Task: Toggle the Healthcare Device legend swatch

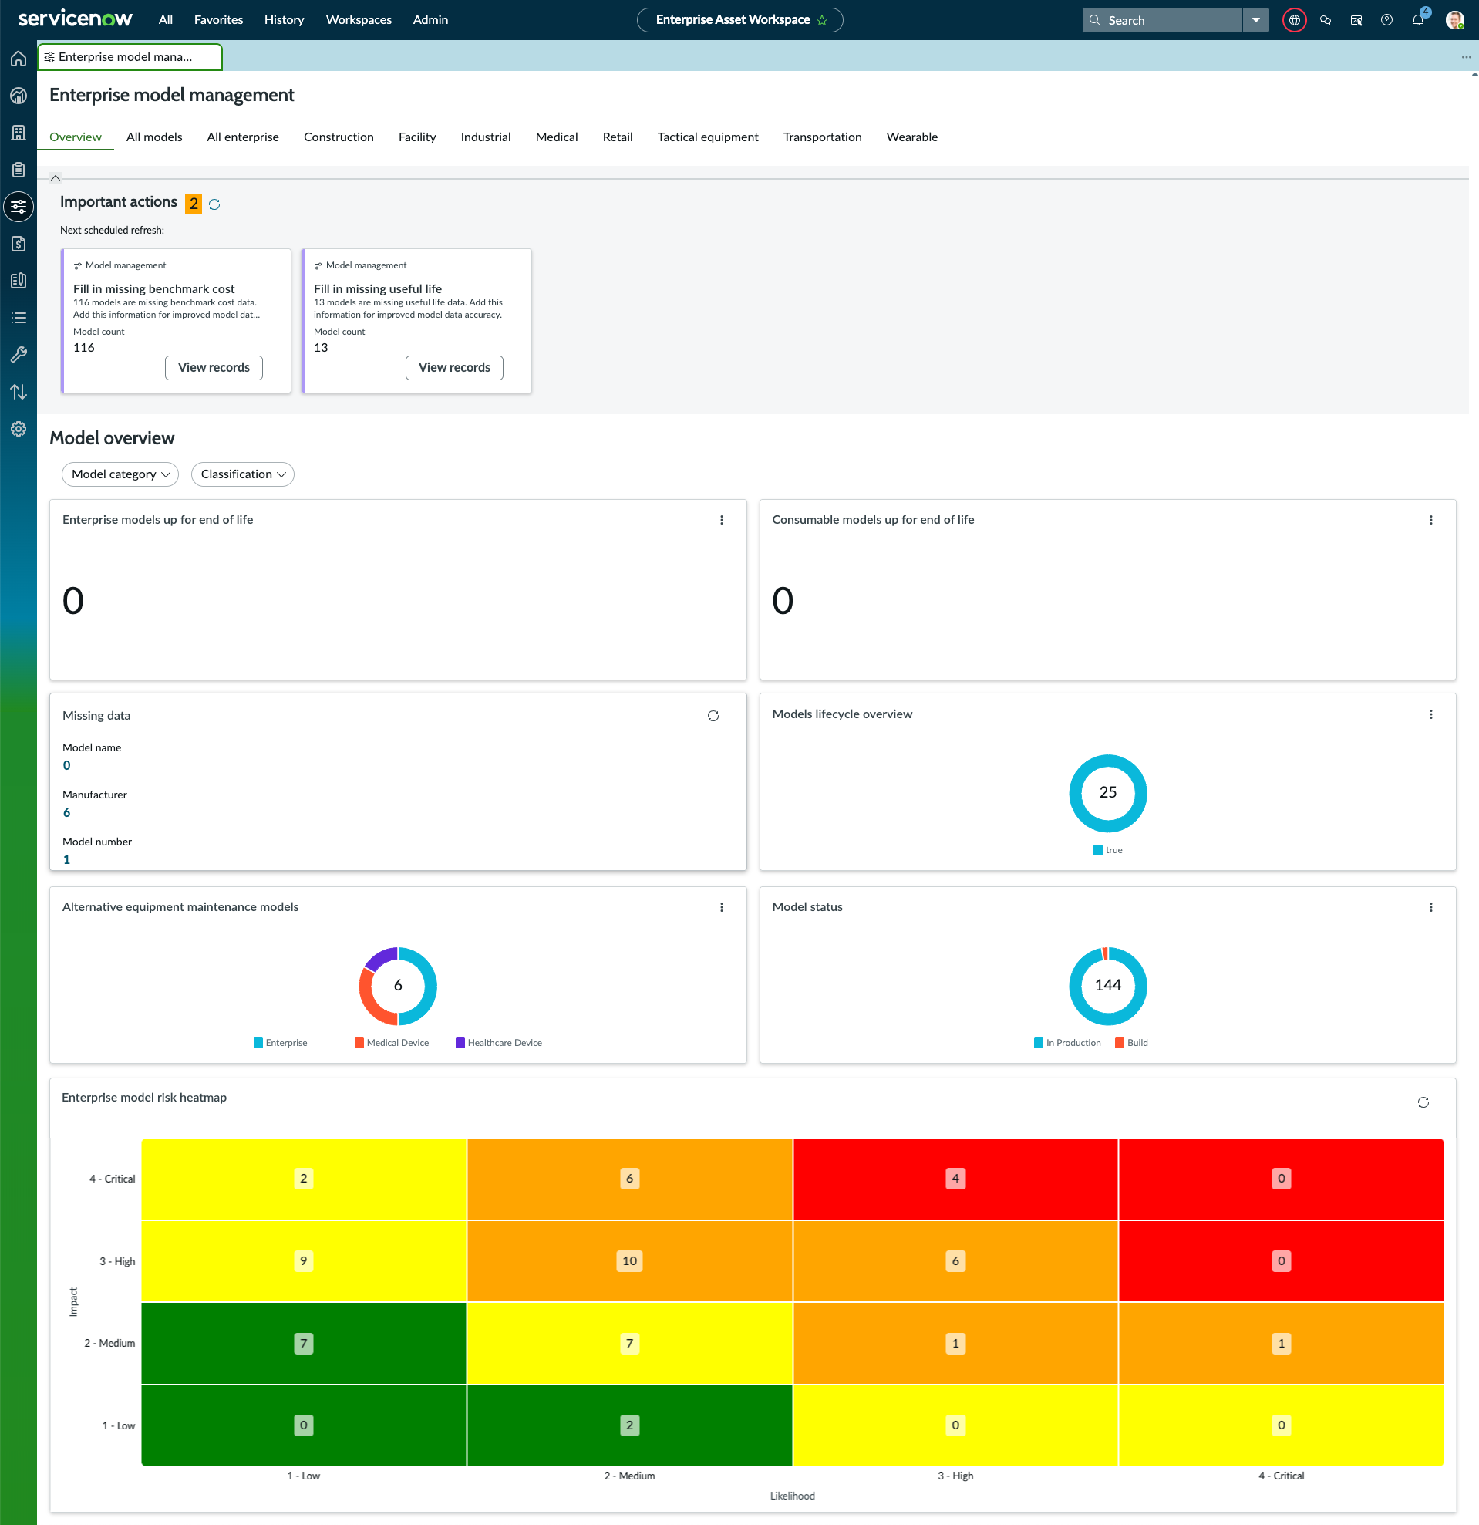Action: click(460, 1044)
